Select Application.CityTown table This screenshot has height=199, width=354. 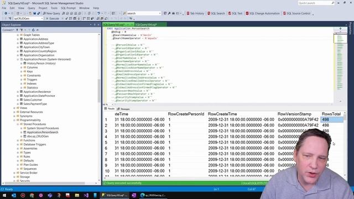tap(37, 47)
